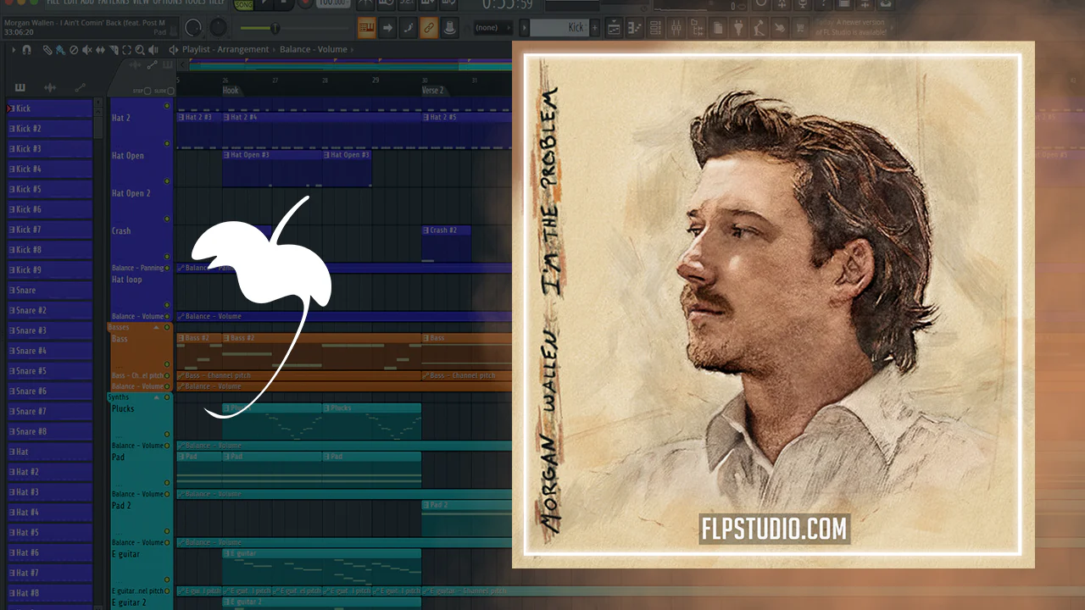Click the E guitar track label

pyautogui.click(x=126, y=554)
